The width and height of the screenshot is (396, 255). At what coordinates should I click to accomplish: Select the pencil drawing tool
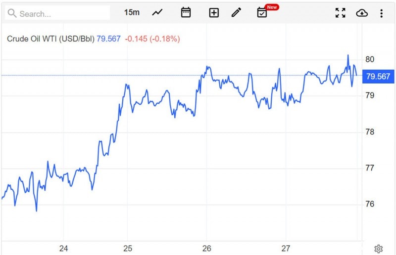point(237,12)
